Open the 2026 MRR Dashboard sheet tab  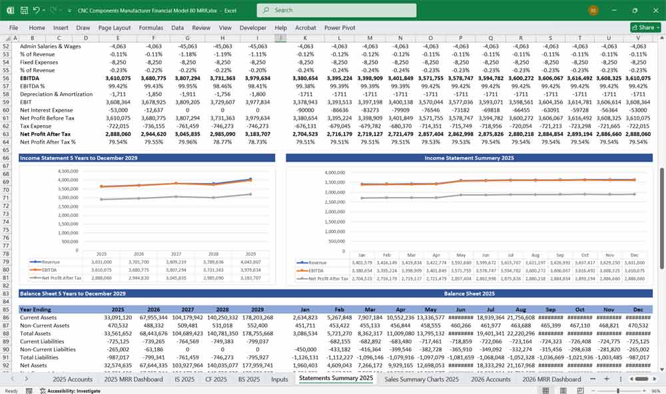(x=551, y=379)
